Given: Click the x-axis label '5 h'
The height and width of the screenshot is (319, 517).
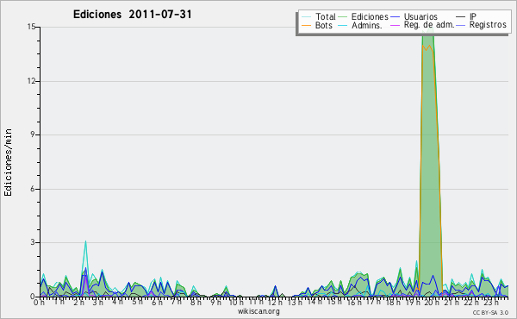Looking at the screenshot, I should click(137, 302).
